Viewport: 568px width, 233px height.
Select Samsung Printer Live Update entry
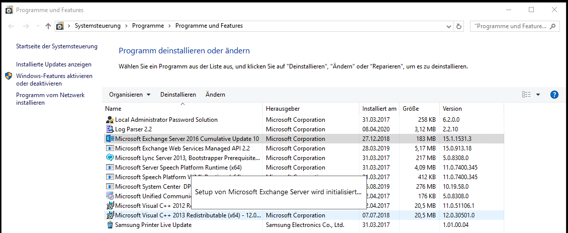click(x=304, y=224)
